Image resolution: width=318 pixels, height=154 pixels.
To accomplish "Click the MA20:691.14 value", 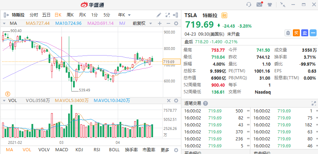I will [x=100, y=23].
